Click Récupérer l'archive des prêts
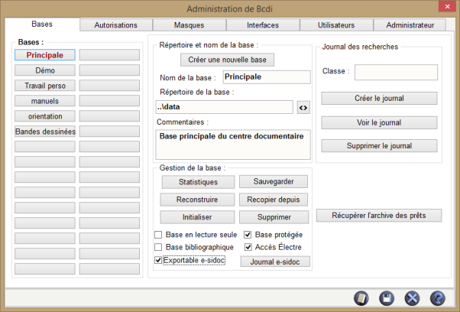This screenshot has width=460, height=312. (379, 216)
